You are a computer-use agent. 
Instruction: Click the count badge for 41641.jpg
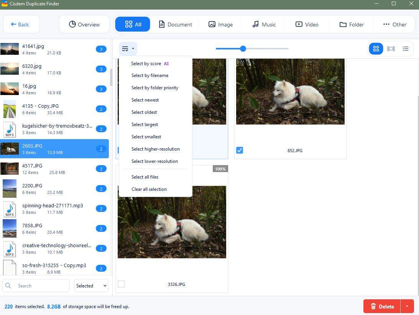(101, 49)
